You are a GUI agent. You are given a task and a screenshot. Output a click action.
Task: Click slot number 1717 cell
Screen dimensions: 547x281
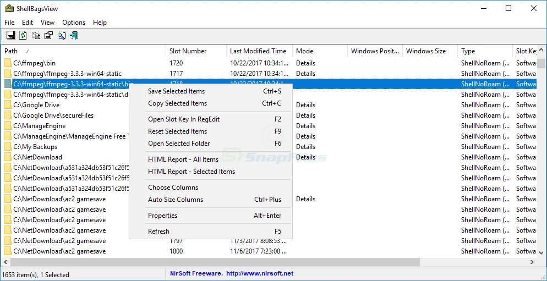pos(176,74)
